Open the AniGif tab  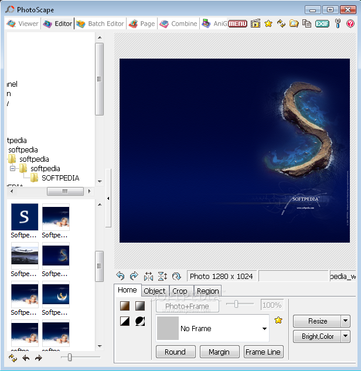214,23
